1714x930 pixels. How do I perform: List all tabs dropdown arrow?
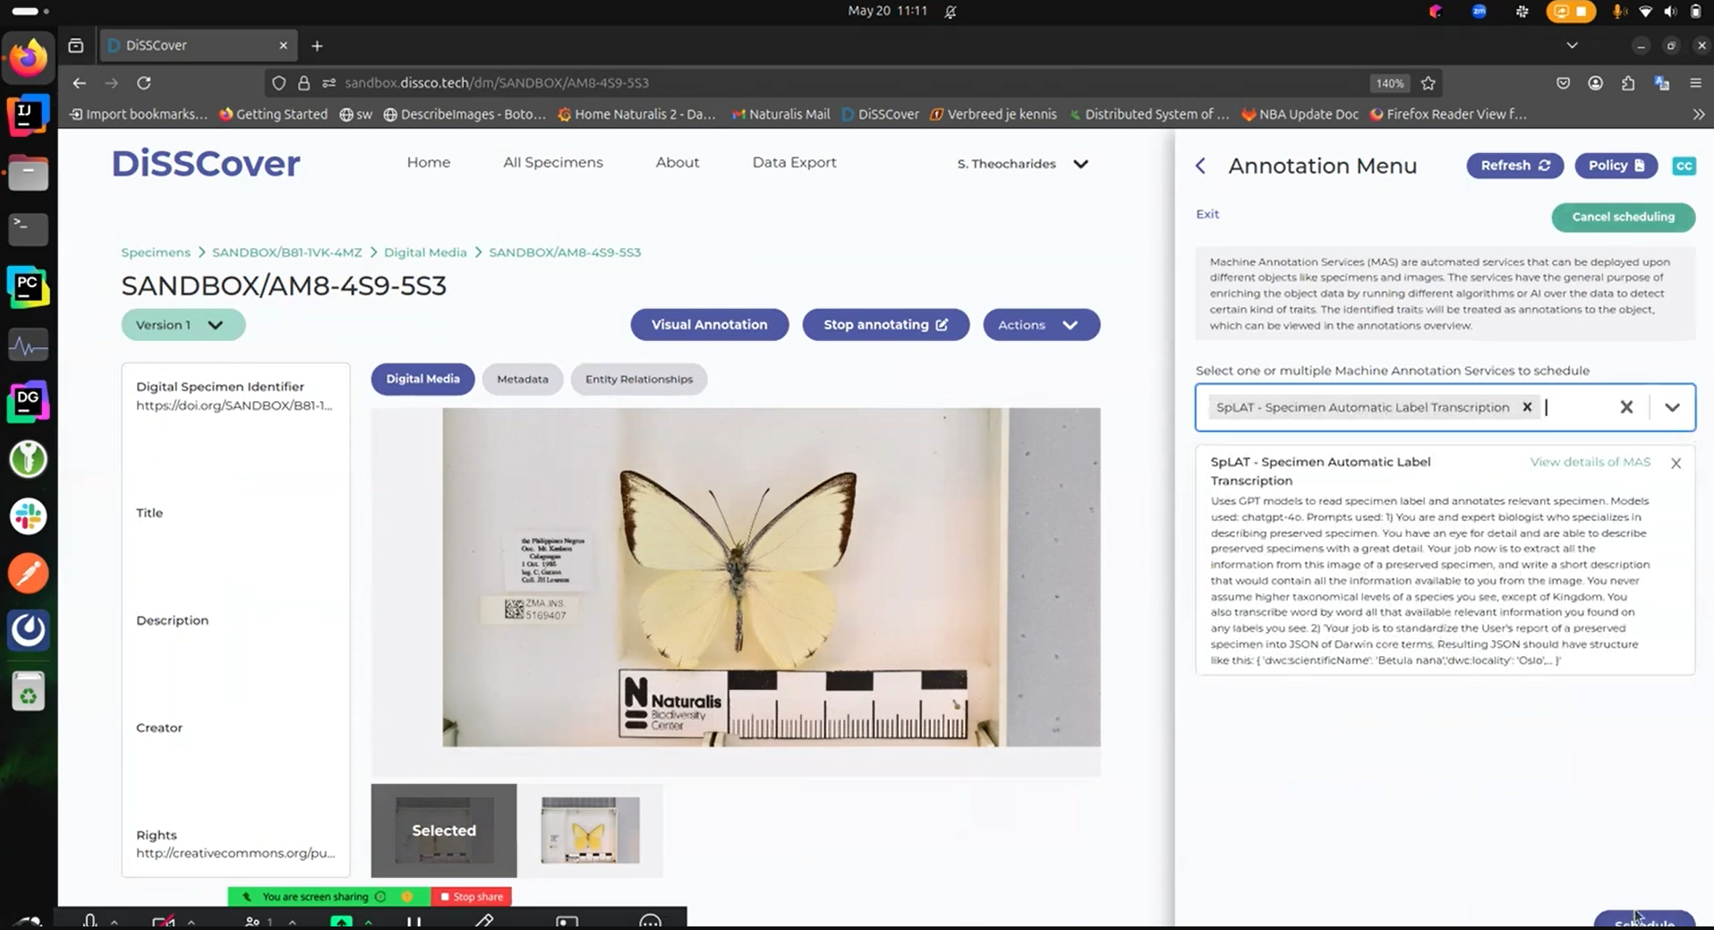[x=1572, y=45]
